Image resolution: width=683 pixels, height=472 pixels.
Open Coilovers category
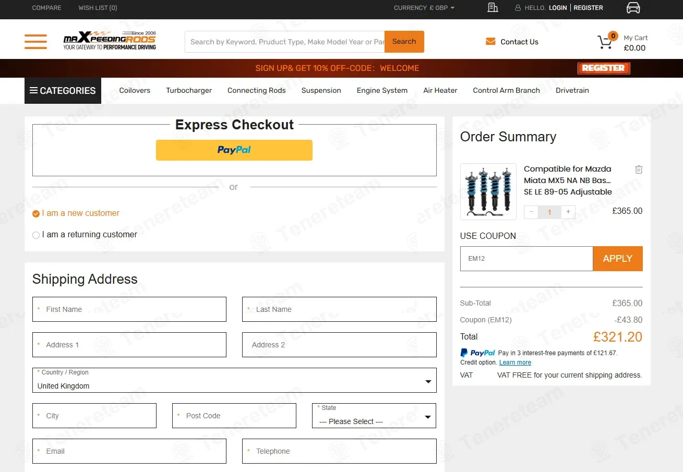point(135,90)
